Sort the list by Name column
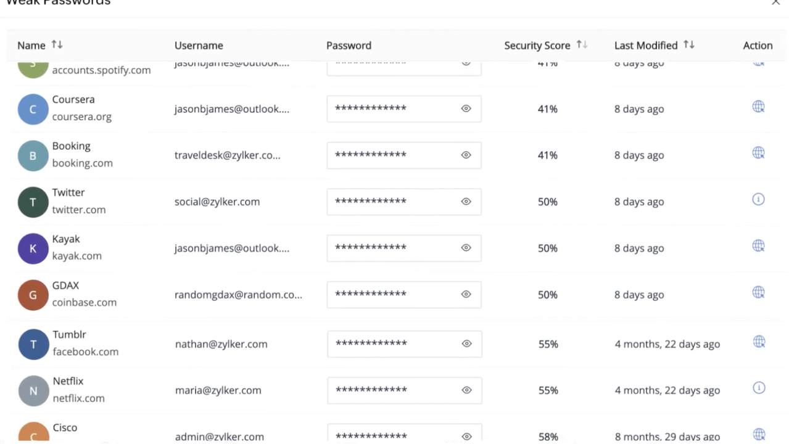The image size is (789, 444). (x=57, y=45)
